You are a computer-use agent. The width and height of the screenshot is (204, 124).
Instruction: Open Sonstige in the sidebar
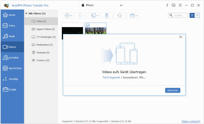[x=12, y=79]
